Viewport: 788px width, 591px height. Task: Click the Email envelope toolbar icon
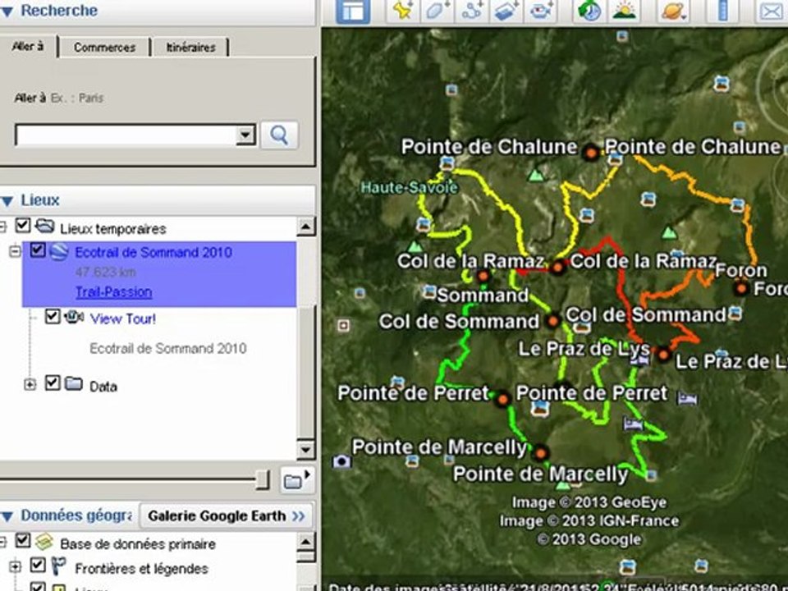pos(772,10)
